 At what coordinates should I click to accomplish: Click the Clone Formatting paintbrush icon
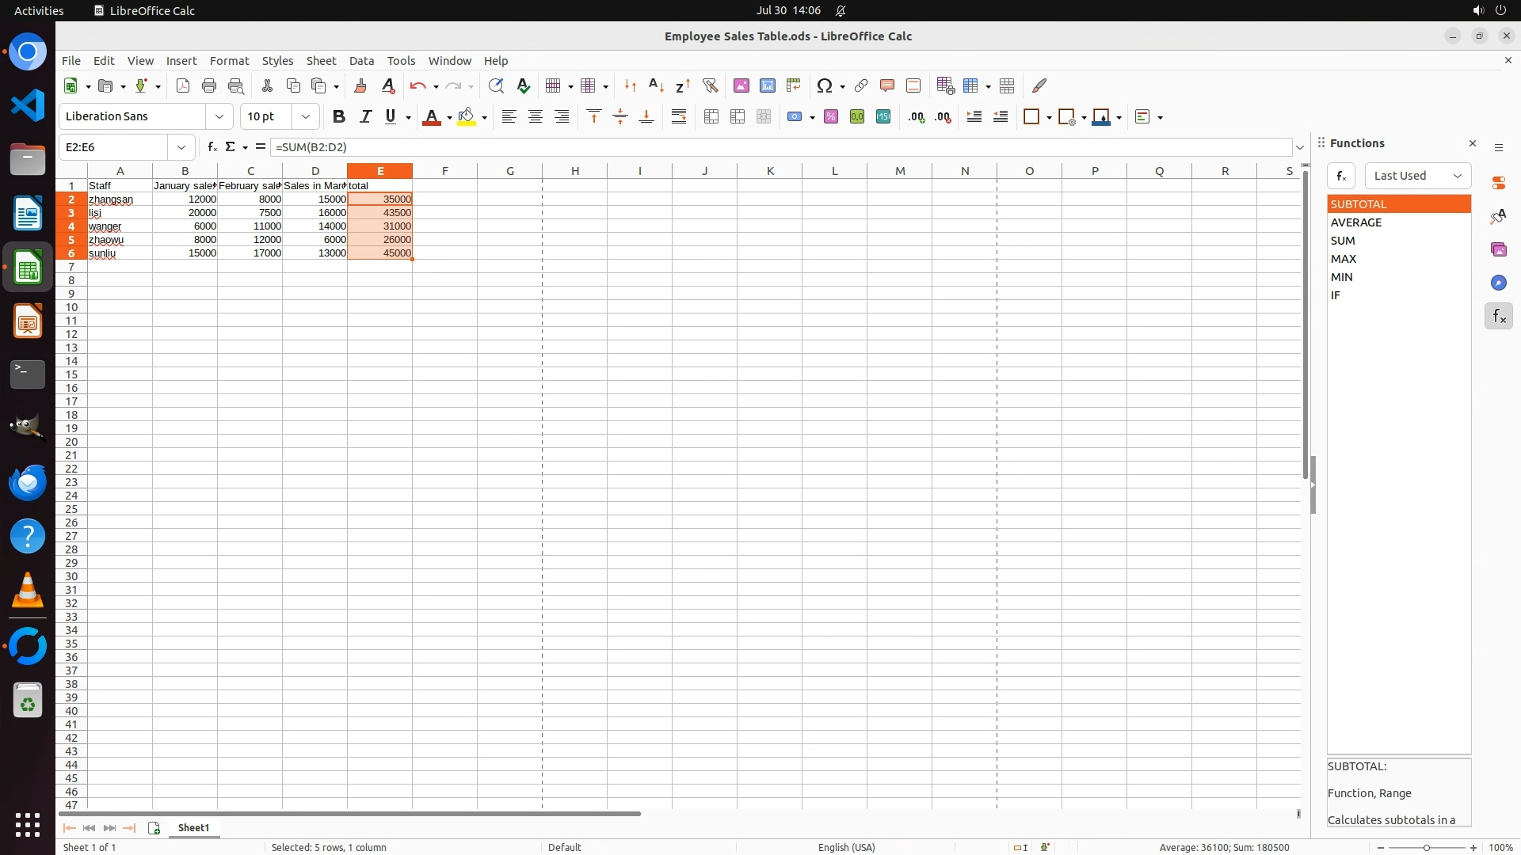click(360, 85)
